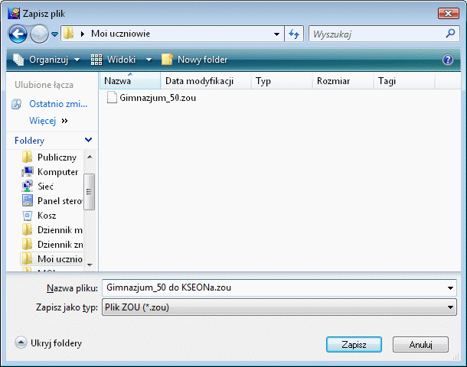The width and height of the screenshot is (467, 367).
Task: Open the Organizuj menu
Action: click(x=47, y=60)
